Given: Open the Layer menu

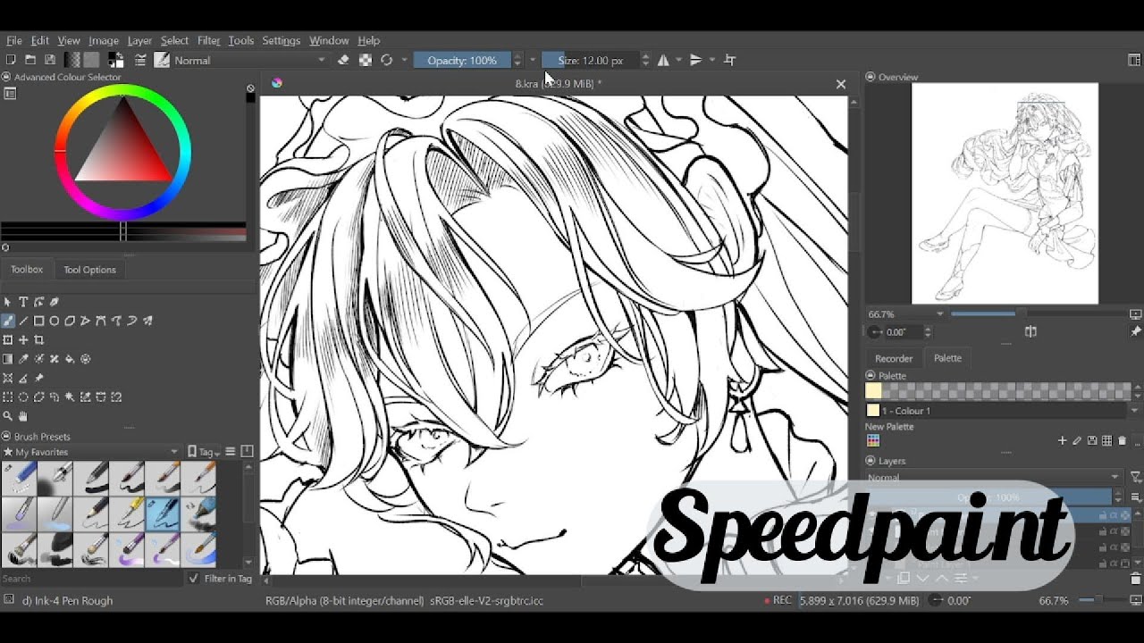Looking at the screenshot, I should click(x=139, y=40).
